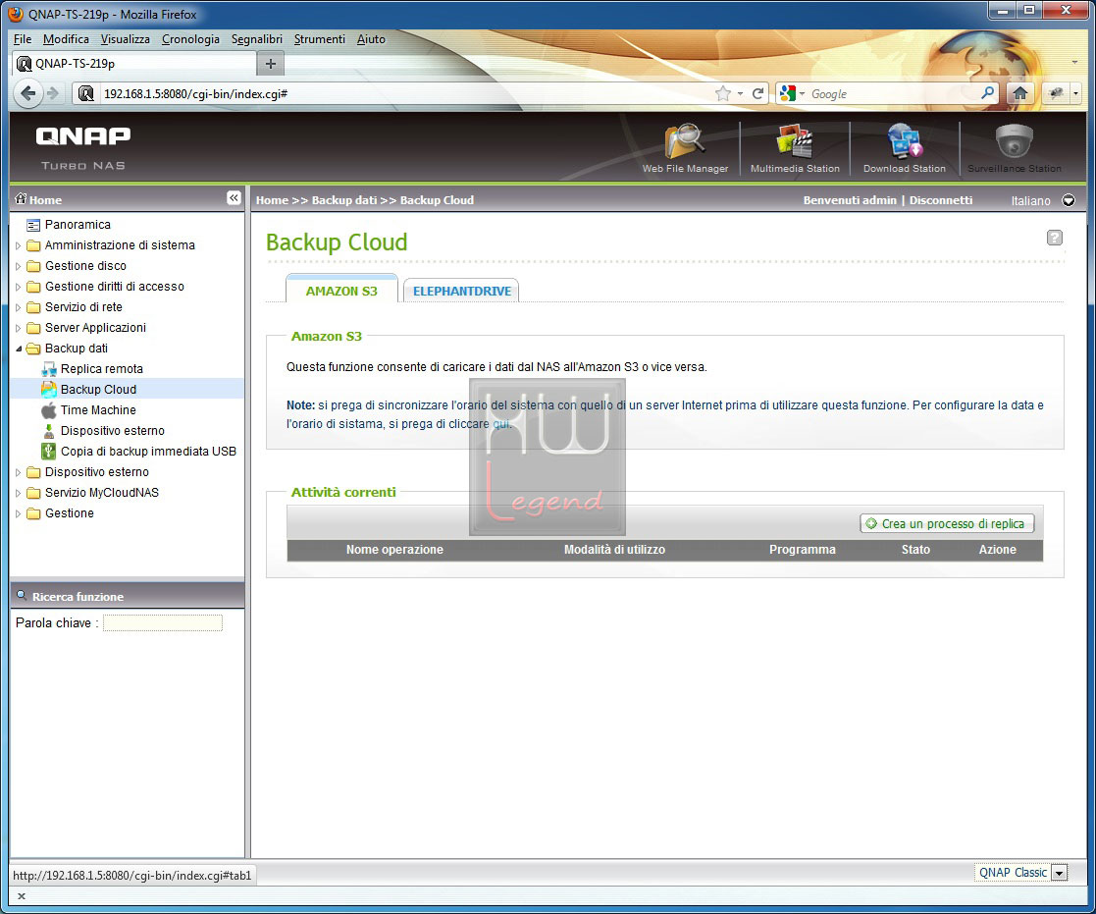Expand Servizio MyCloudNAS folder
Screen dimensions: 1096x914
pos(19,493)
